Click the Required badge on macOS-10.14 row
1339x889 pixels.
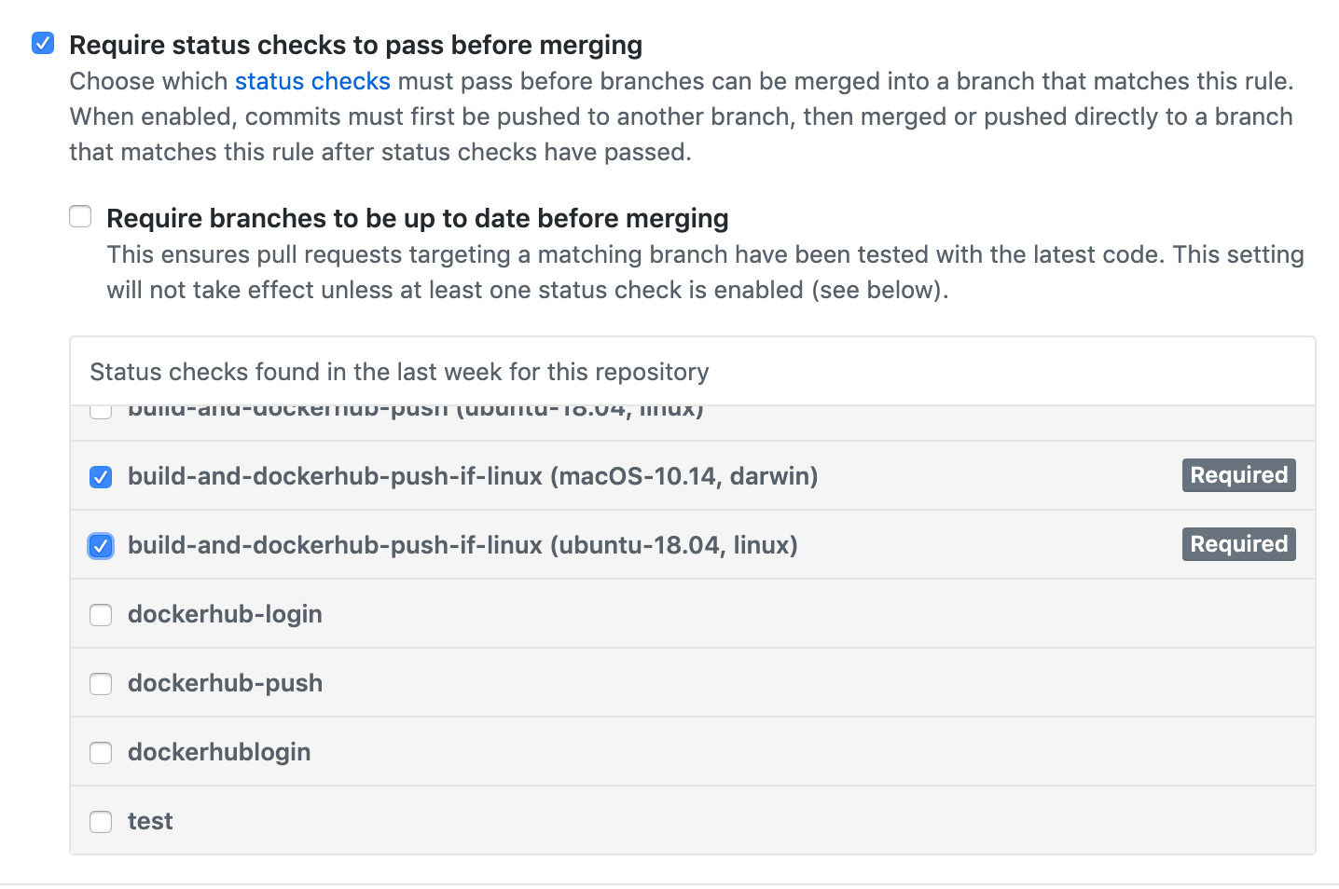pos(1238,475)
